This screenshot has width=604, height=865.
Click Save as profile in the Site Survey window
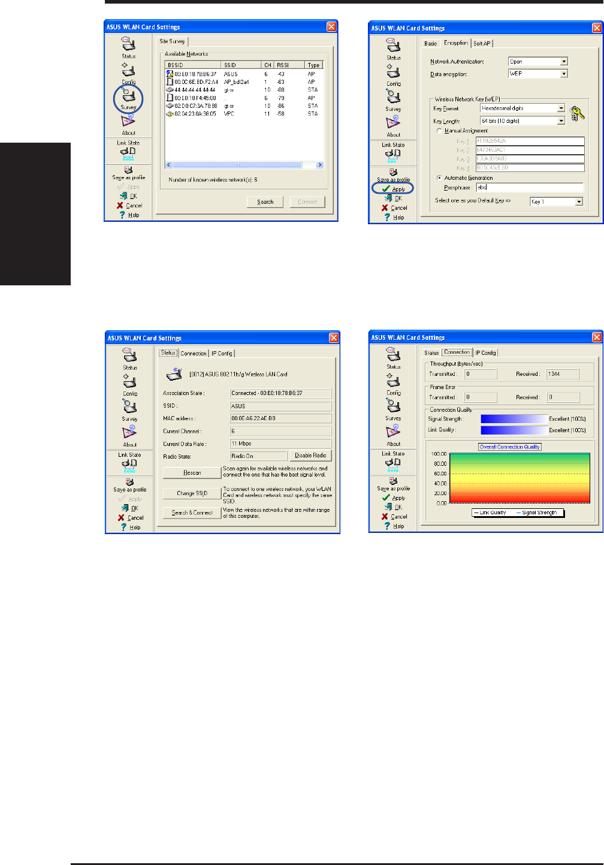128,173
